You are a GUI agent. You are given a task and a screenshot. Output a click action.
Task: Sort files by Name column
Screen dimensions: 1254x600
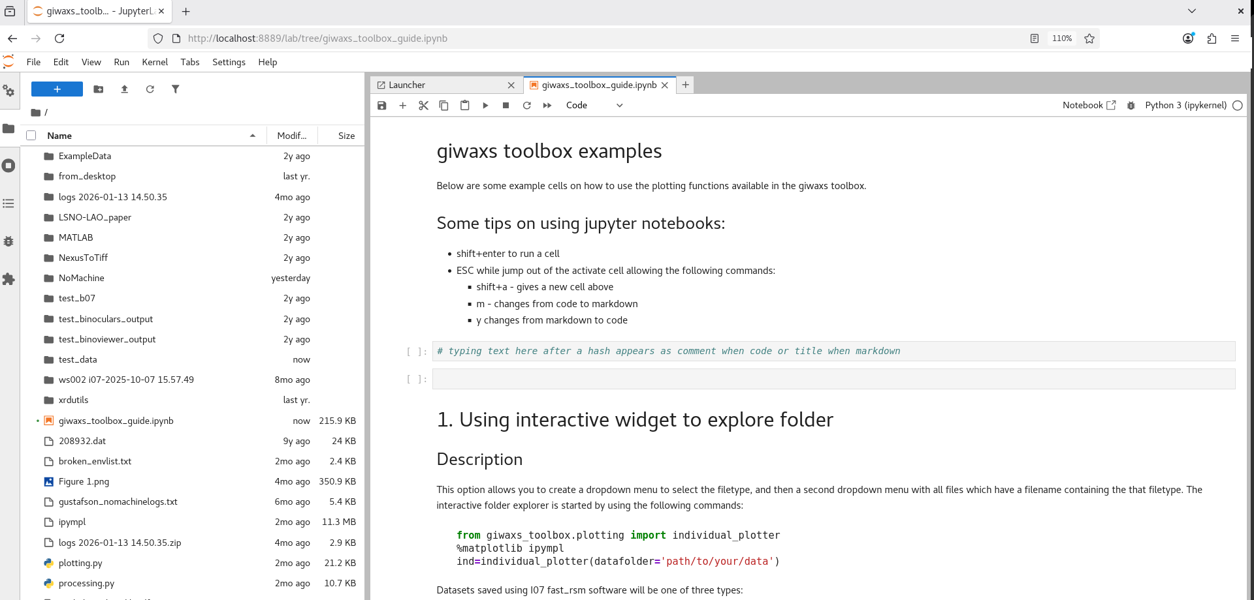coord(151,136)
